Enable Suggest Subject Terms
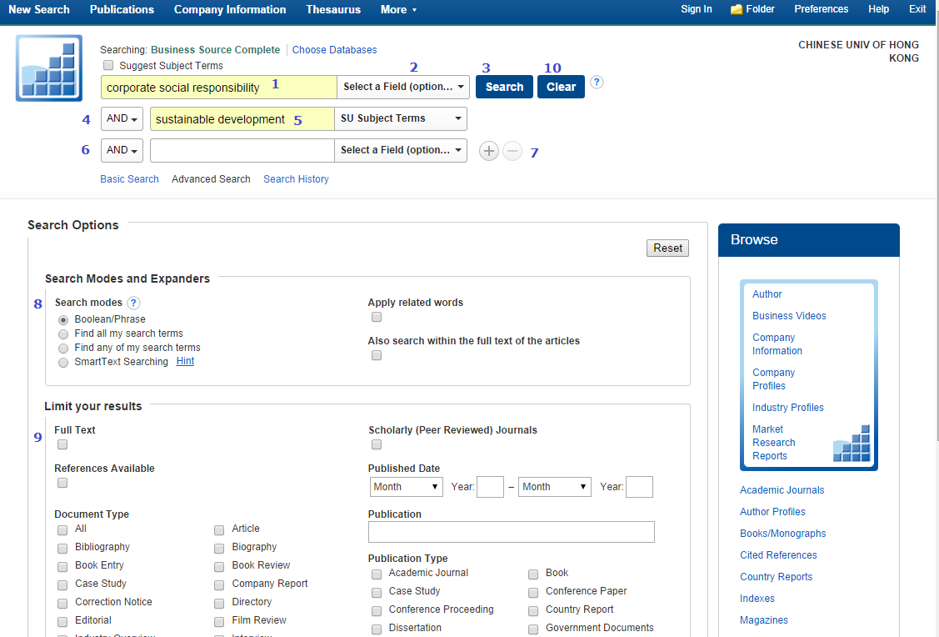Viewport: 939px width, 637px height. pos(108,64)
